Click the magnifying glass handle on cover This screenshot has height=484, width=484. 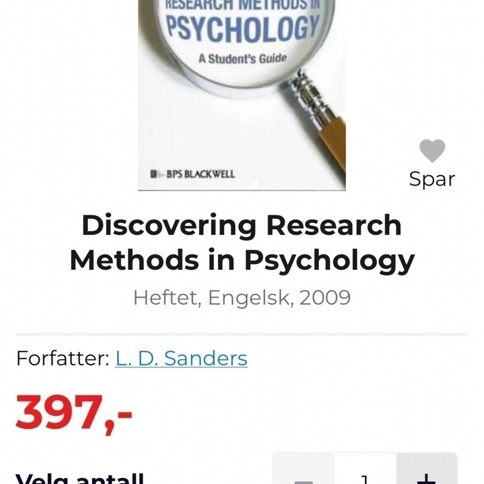tap(321, 119)
